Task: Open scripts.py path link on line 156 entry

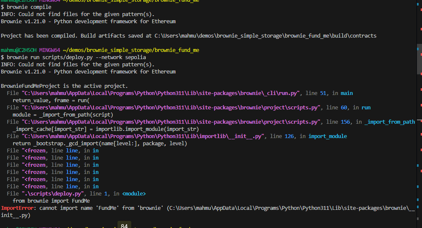Action: [x=171, y=122]
